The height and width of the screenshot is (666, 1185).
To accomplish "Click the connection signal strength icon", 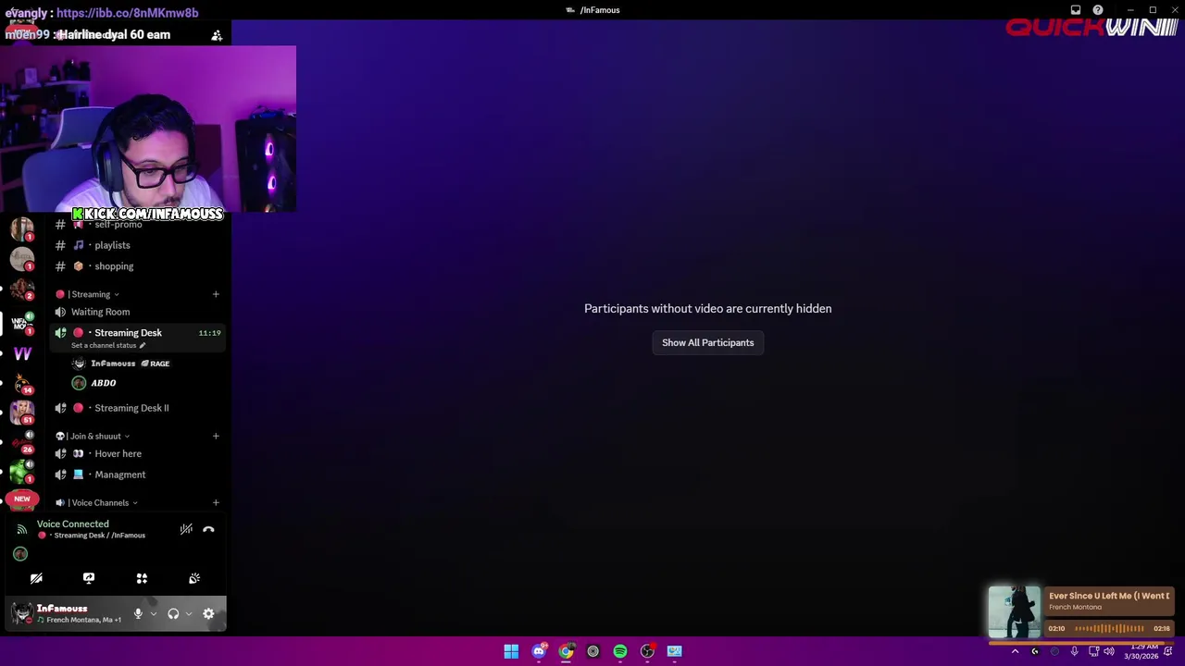I will pos(21,529).
